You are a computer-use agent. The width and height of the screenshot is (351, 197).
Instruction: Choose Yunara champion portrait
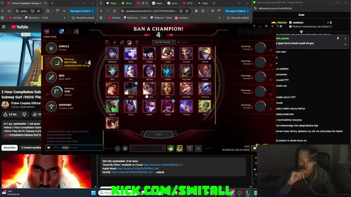click(186, 106)
